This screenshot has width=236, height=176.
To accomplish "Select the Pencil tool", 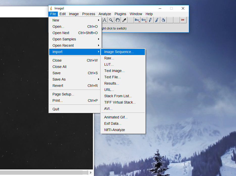I will tap(150, 20).
